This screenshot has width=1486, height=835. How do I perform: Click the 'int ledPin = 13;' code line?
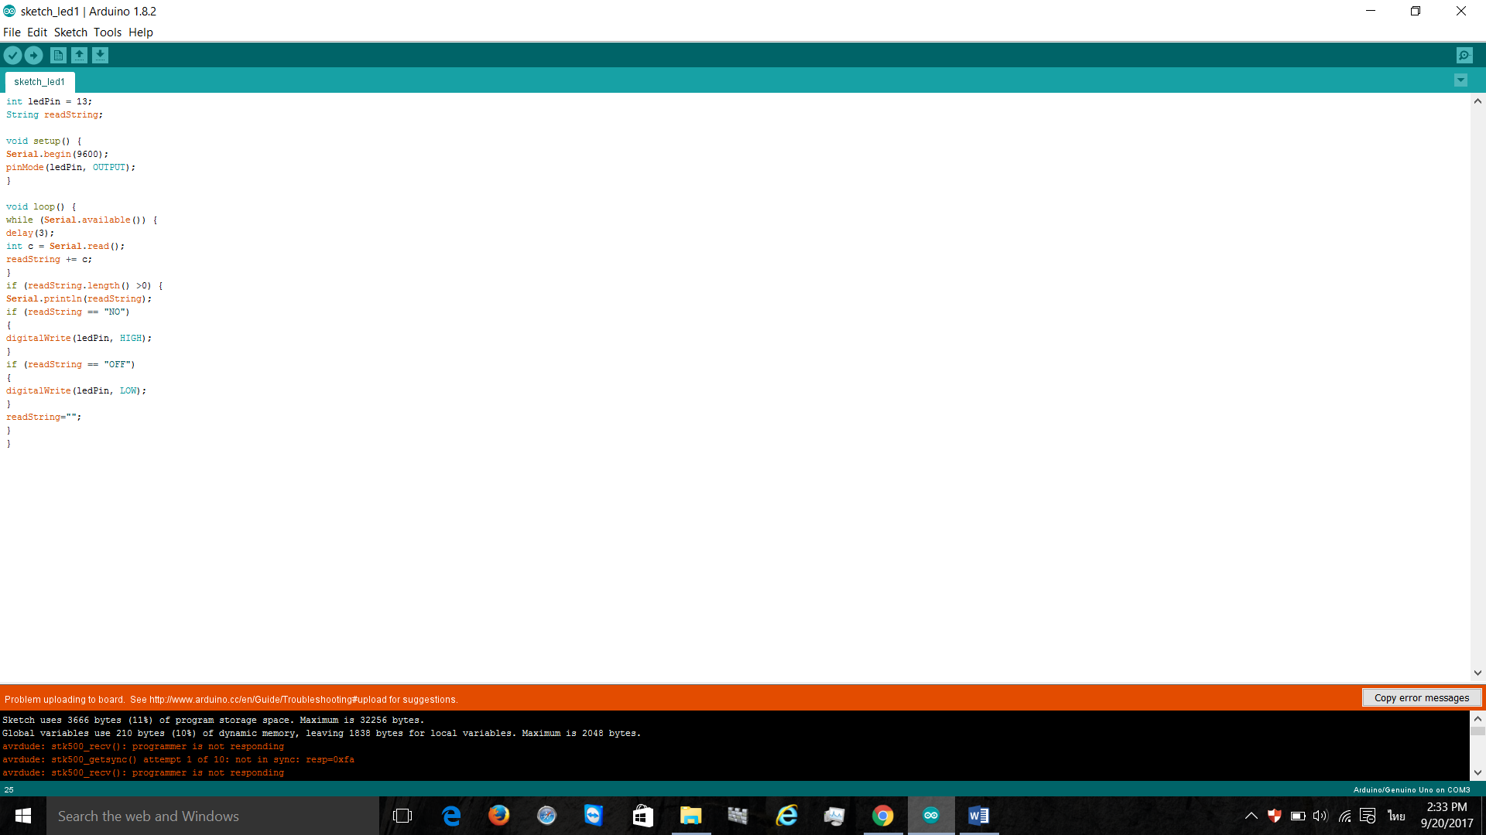click(49, 101)
